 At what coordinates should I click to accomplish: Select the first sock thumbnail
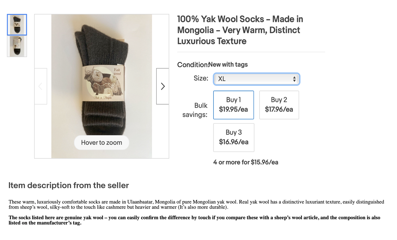point(17,25)
